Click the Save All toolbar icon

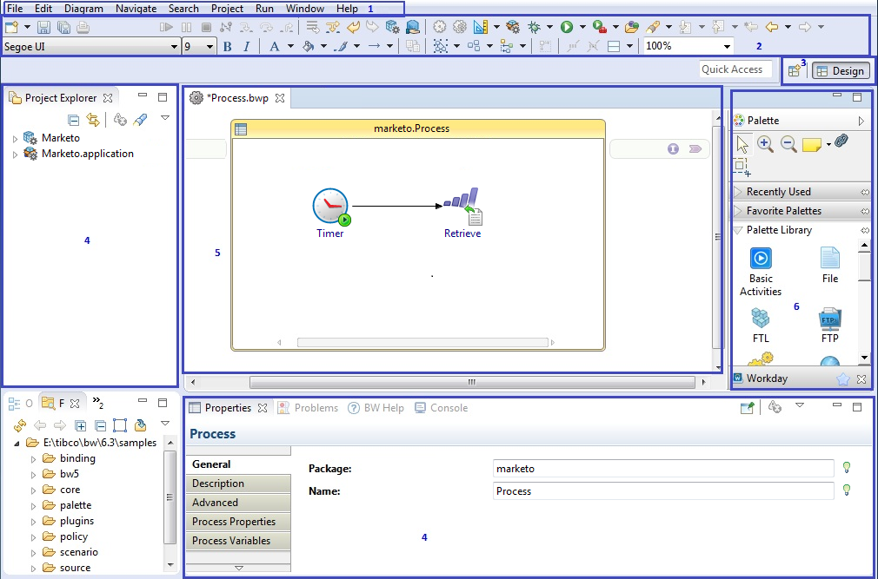tap(63, 27)
